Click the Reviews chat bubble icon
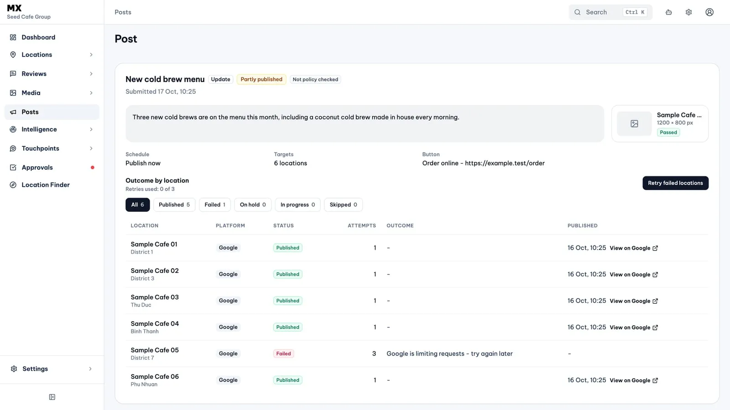730x410 pixels. tap(13, 74)
